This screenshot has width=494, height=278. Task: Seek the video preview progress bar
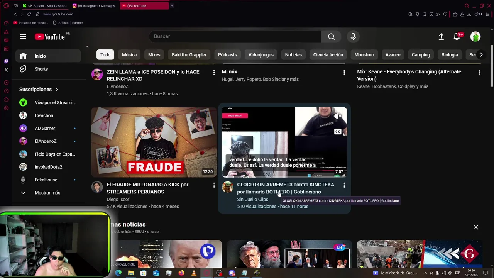pos(284,177)
